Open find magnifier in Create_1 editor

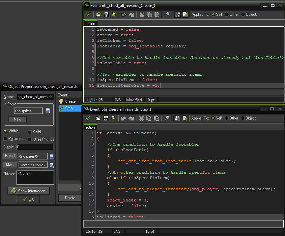tap(167, 14)
